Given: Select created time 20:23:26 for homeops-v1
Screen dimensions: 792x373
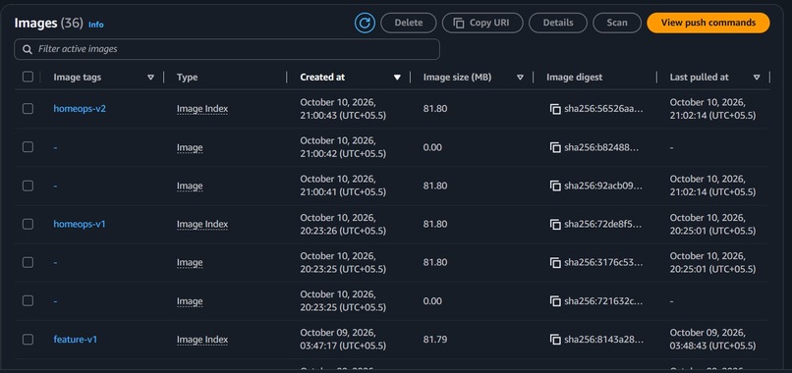Looking at the screenshot, I should coord(343,224).
